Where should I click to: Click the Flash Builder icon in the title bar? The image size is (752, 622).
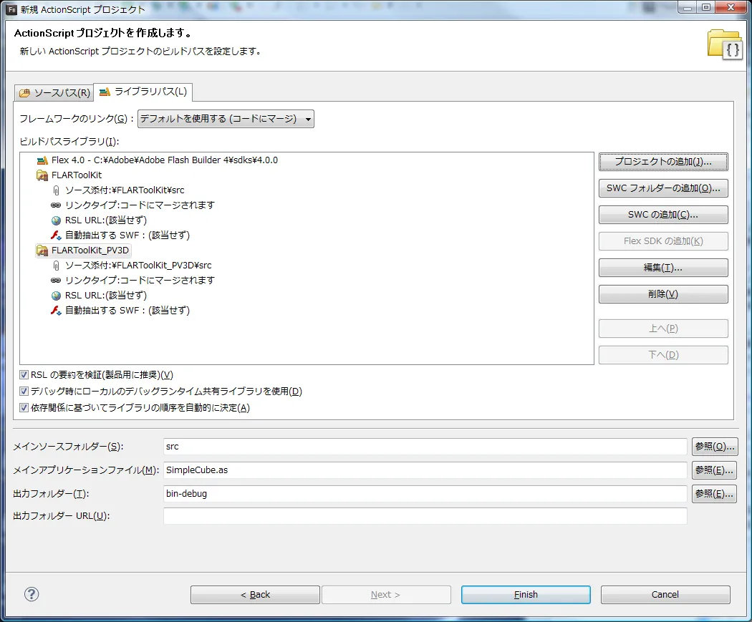pos(12,9)
